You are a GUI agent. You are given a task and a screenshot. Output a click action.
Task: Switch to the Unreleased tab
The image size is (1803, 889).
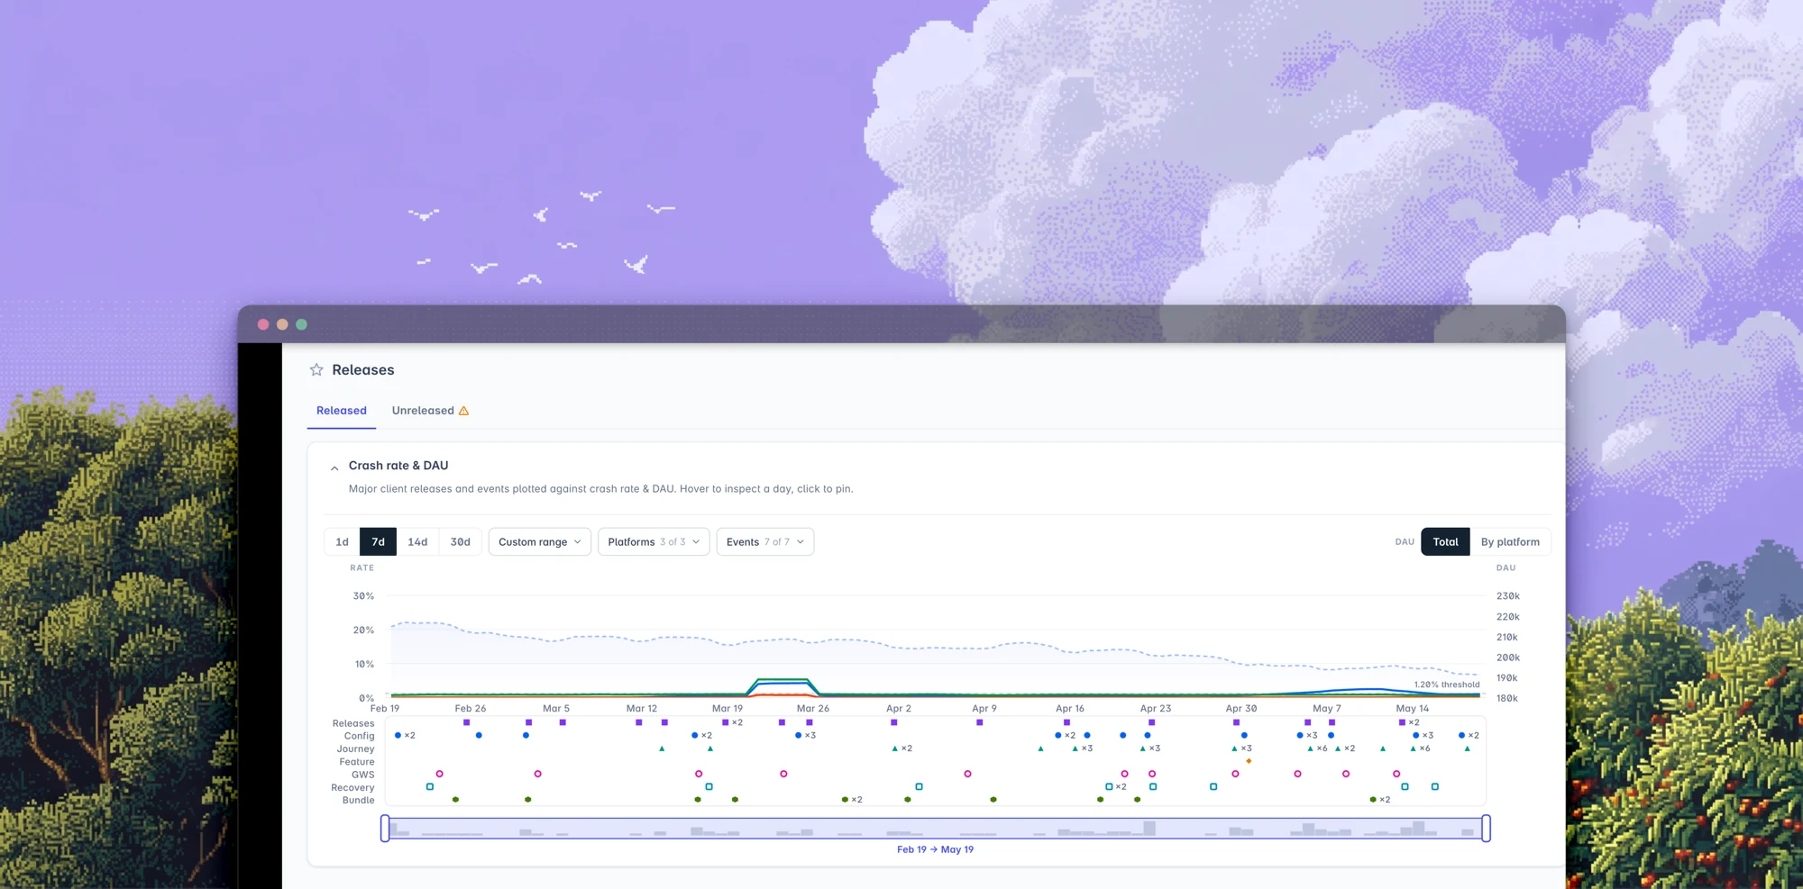tap(430, 411)
